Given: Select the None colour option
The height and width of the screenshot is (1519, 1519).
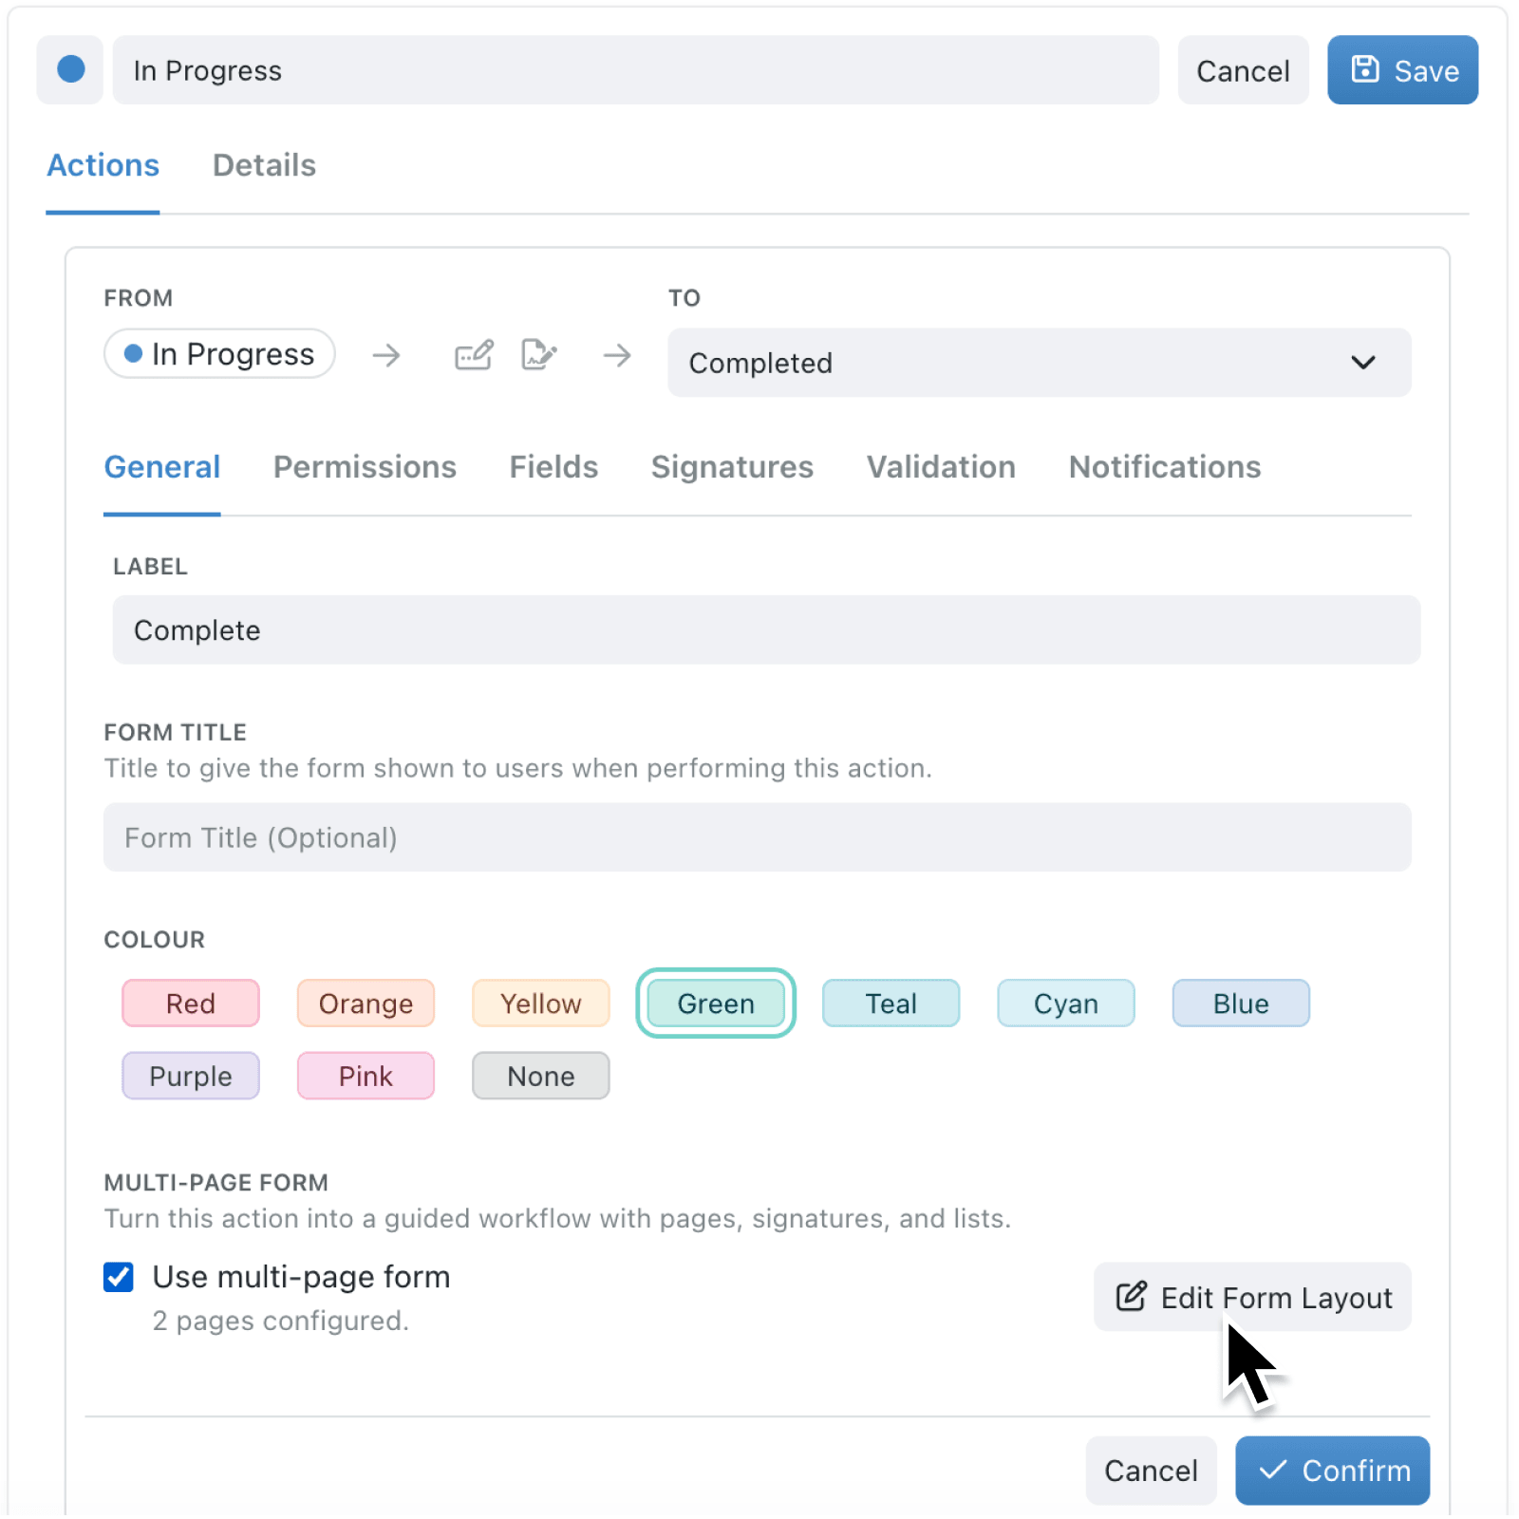Looking at the screenshot, I should coord(540,1076).
